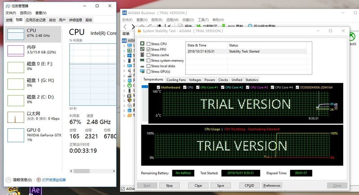Expand the server tree node arrow in AIDA64

point(124,61)
